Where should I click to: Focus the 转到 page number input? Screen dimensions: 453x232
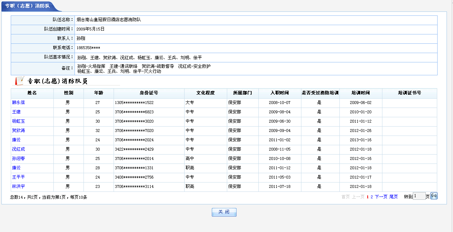[419, 196]
